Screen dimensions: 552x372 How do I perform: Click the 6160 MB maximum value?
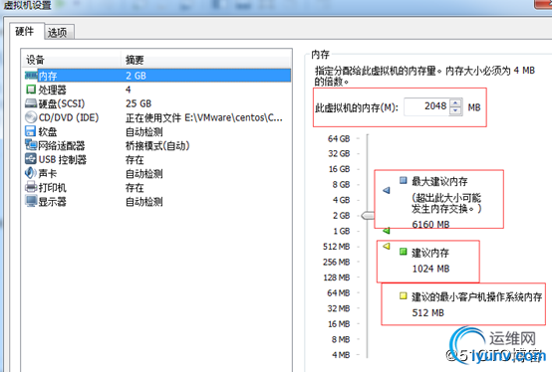(x=430, y=224)
